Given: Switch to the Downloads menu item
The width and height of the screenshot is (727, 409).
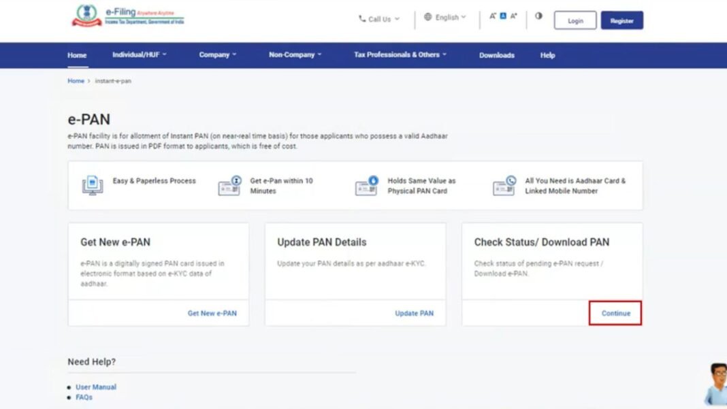Looking at the screenshot, I should (496, 55).
